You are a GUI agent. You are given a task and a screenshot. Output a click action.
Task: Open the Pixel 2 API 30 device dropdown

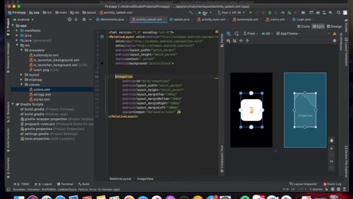232,13
